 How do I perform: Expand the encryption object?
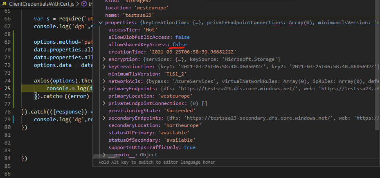click(x=104, y=60)
